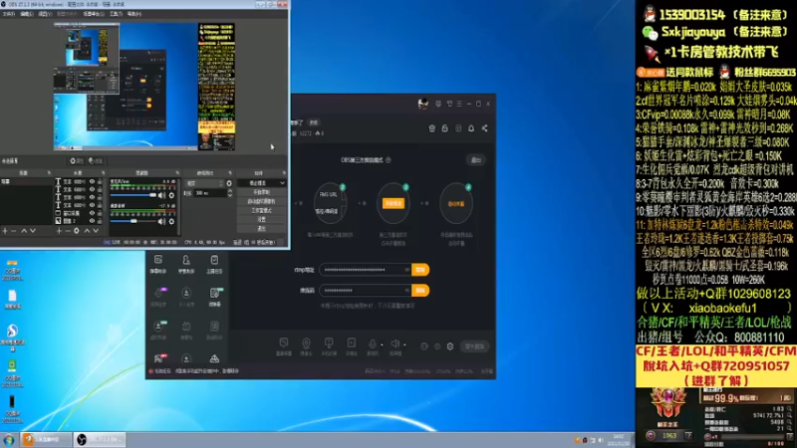Mute mic/Aux channel speaker icon in mixer
This screenshot has width=797, height=448.
(161, 195)
